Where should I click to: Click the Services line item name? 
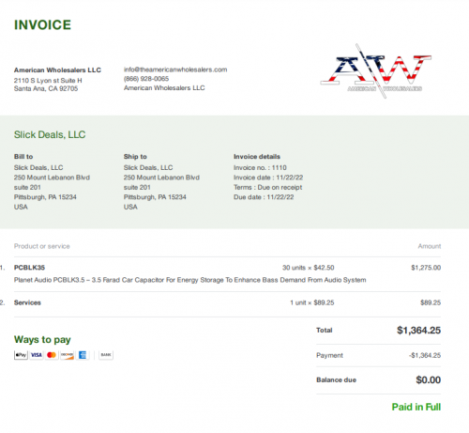(x=27, y=302)
